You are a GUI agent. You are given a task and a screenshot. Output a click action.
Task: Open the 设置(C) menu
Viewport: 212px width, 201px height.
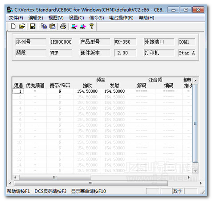pyautogui.click(x=76, y=18)
